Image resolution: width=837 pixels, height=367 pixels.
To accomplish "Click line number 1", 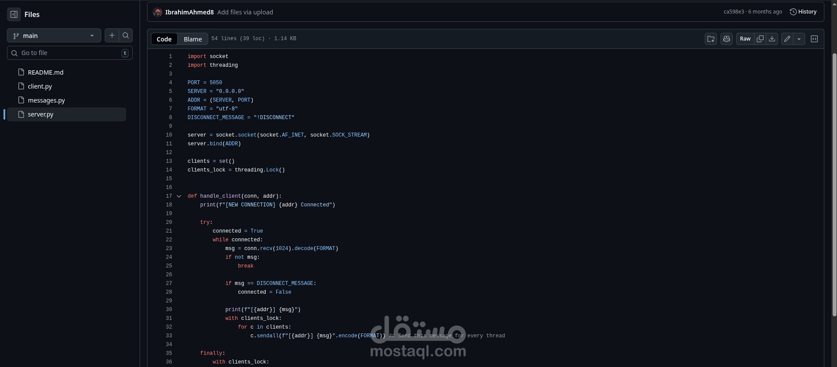I will 171,56.
